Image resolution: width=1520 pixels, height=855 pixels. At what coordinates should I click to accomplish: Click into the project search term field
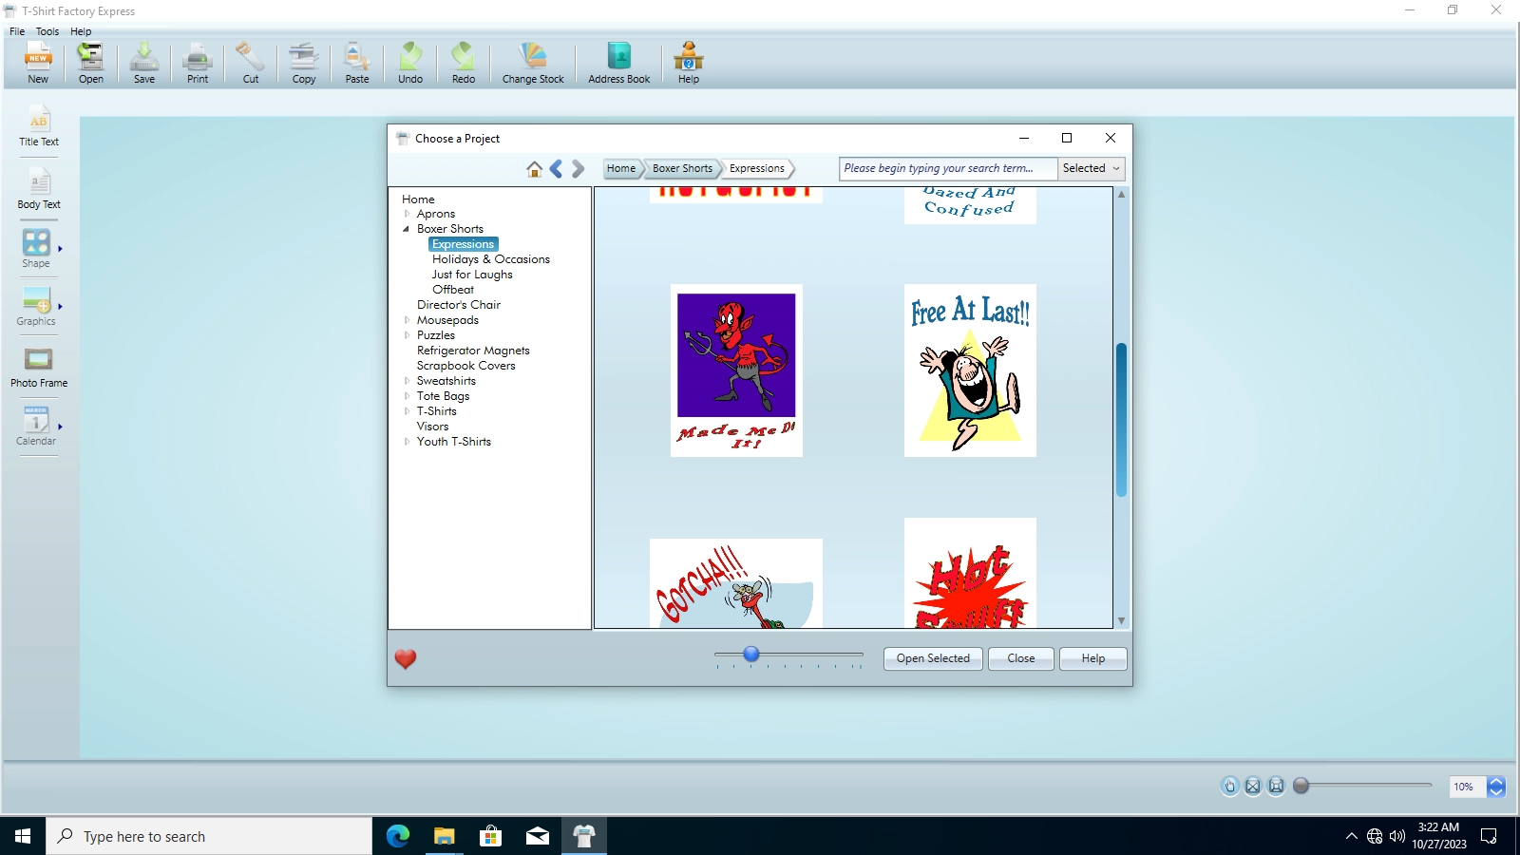(x=948, y=168)
